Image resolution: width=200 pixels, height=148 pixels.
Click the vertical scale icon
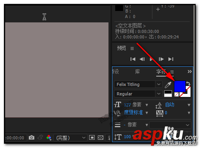point(118,137)
